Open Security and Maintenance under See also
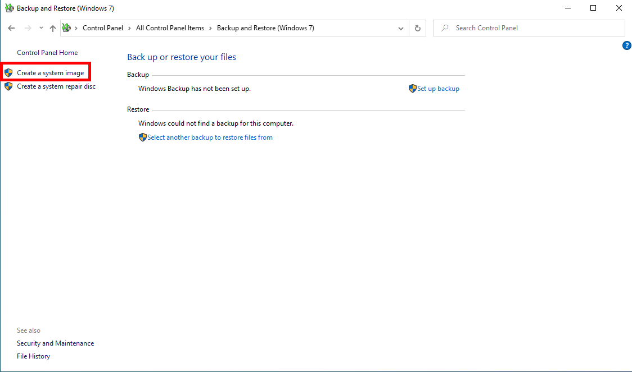Viewport: 632px width, 372px height. [55, 343]
